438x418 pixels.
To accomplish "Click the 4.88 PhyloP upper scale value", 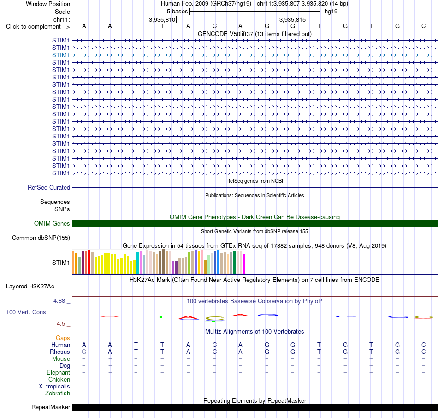I will 59,301.
